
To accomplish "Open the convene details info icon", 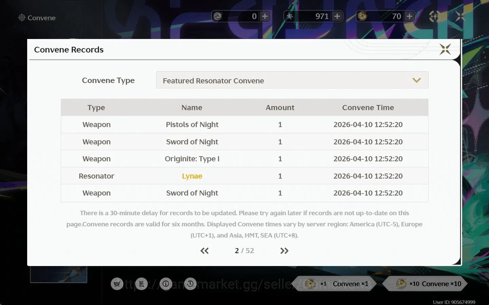I will click(166, 284).
